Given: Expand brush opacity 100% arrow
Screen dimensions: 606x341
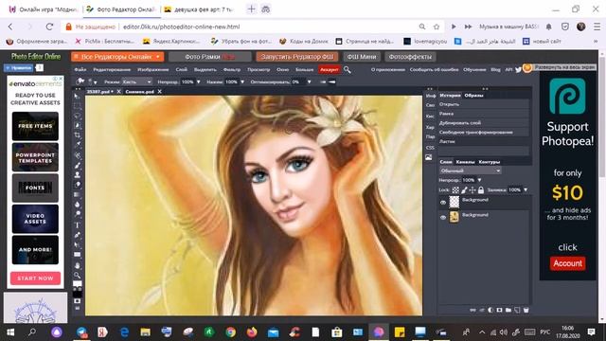Looking at the screenshot, I should (199, 82).
